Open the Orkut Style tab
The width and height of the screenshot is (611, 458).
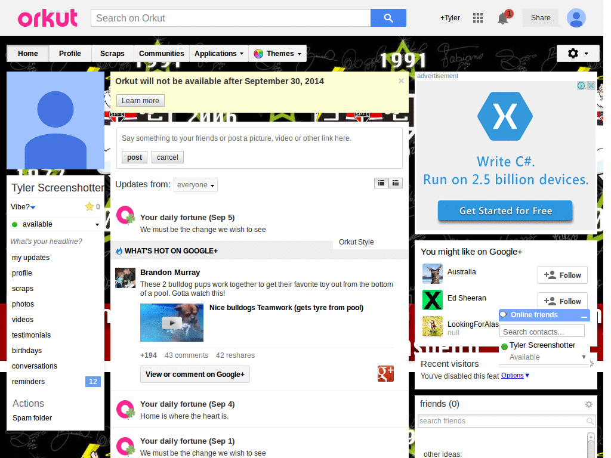coord(356,242)
